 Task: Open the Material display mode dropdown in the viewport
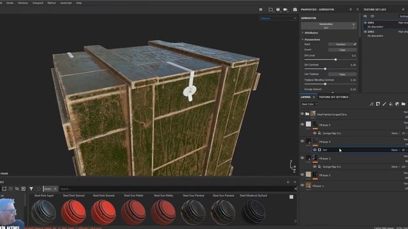pos(278,18)
